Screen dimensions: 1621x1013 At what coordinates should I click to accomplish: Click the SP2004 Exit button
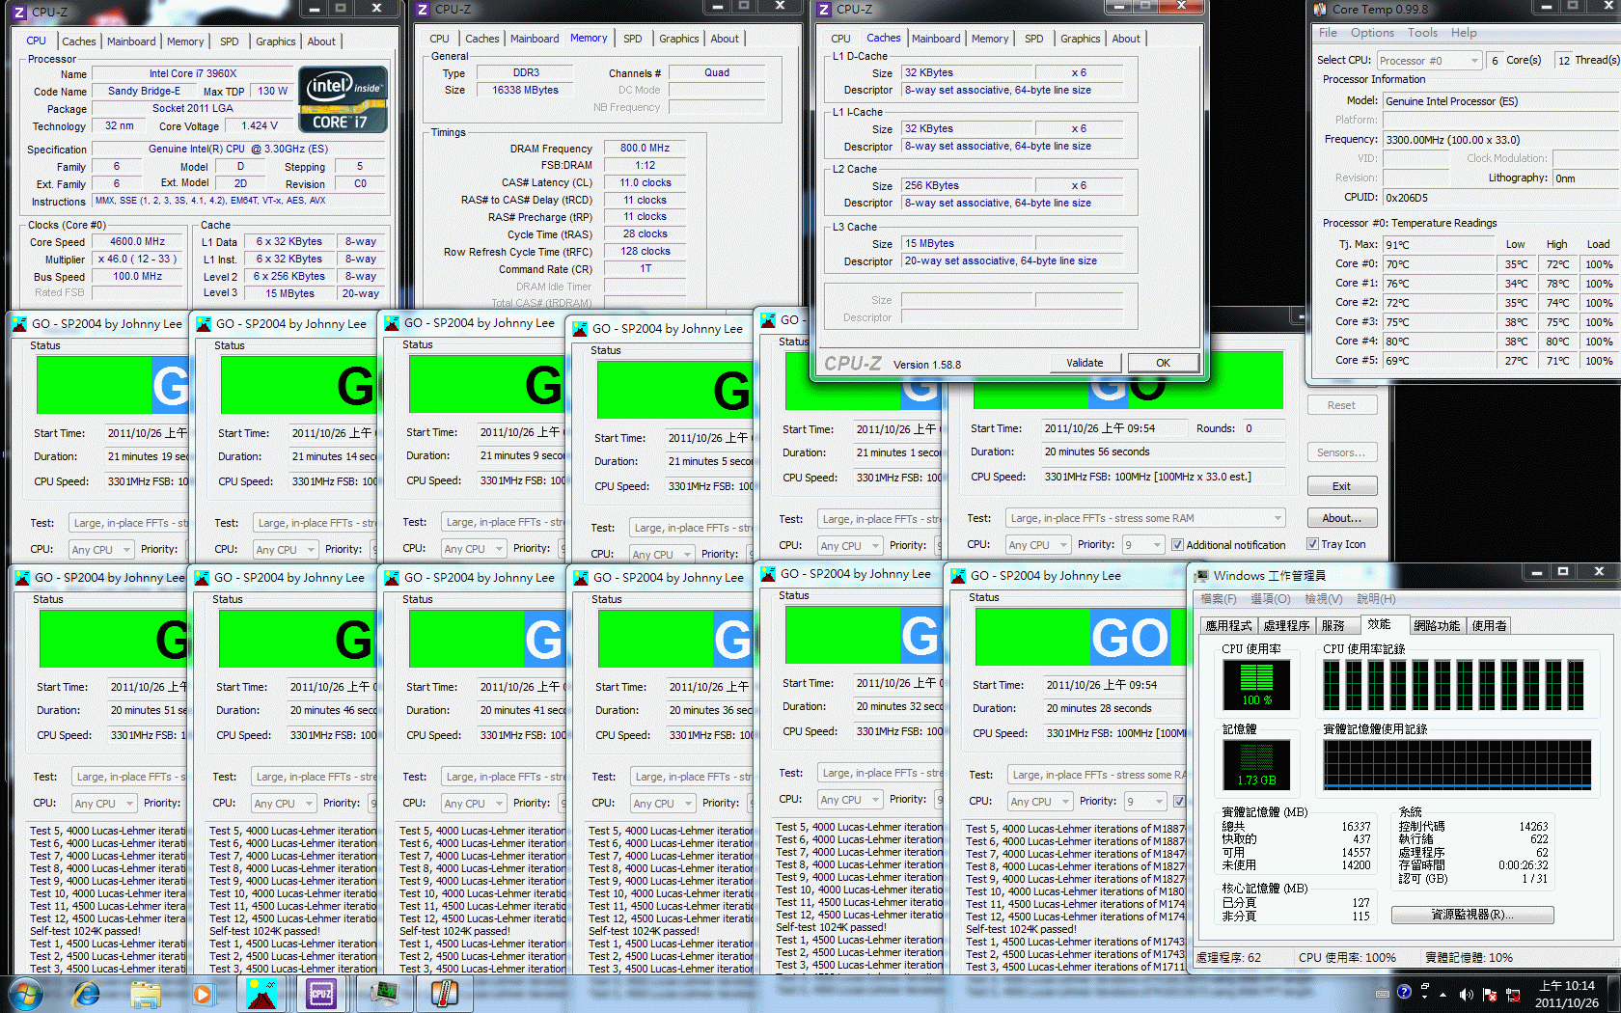pos(1341,486)
